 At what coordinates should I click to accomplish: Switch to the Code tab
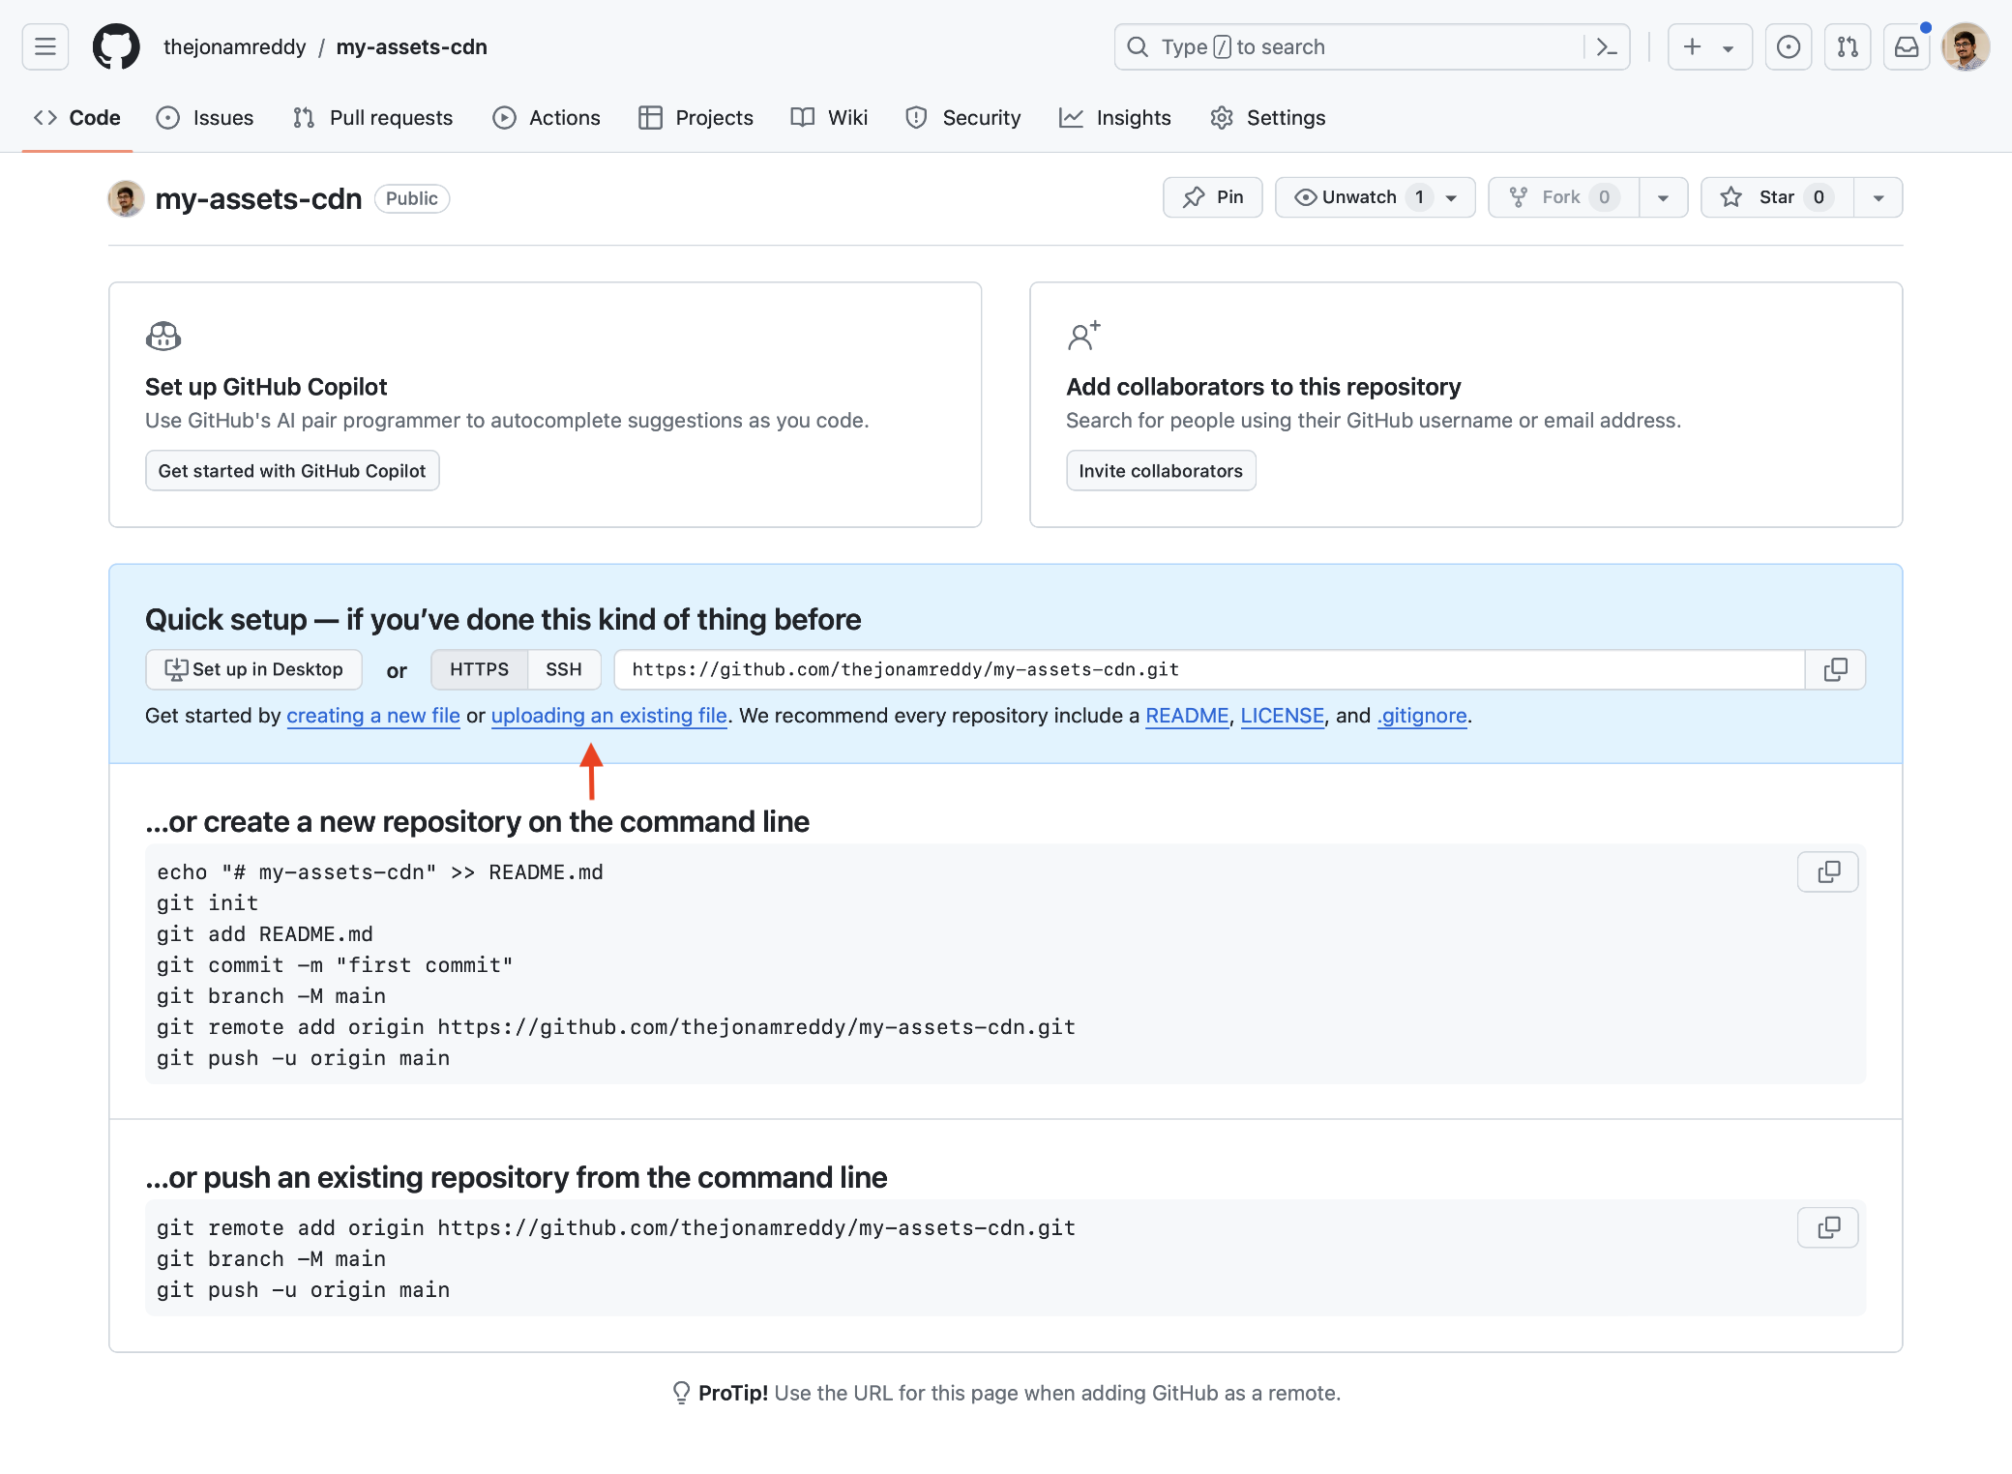tap(77, 117)
